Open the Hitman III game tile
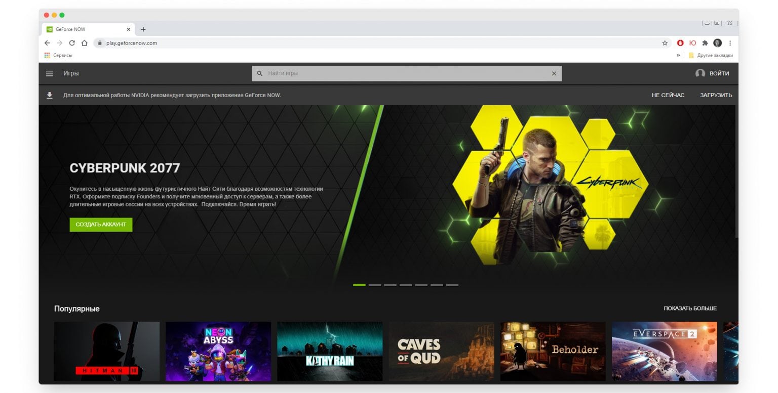 pyautogui.click(x=107, y=352)
